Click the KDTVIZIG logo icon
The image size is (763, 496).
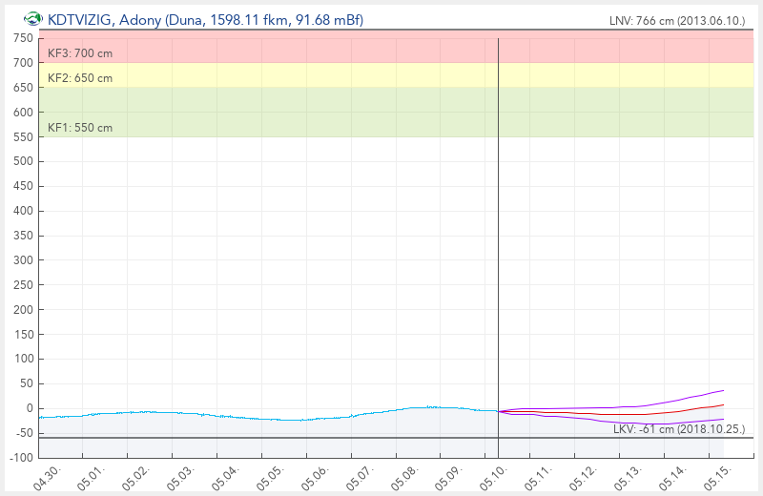click(33, 19)
